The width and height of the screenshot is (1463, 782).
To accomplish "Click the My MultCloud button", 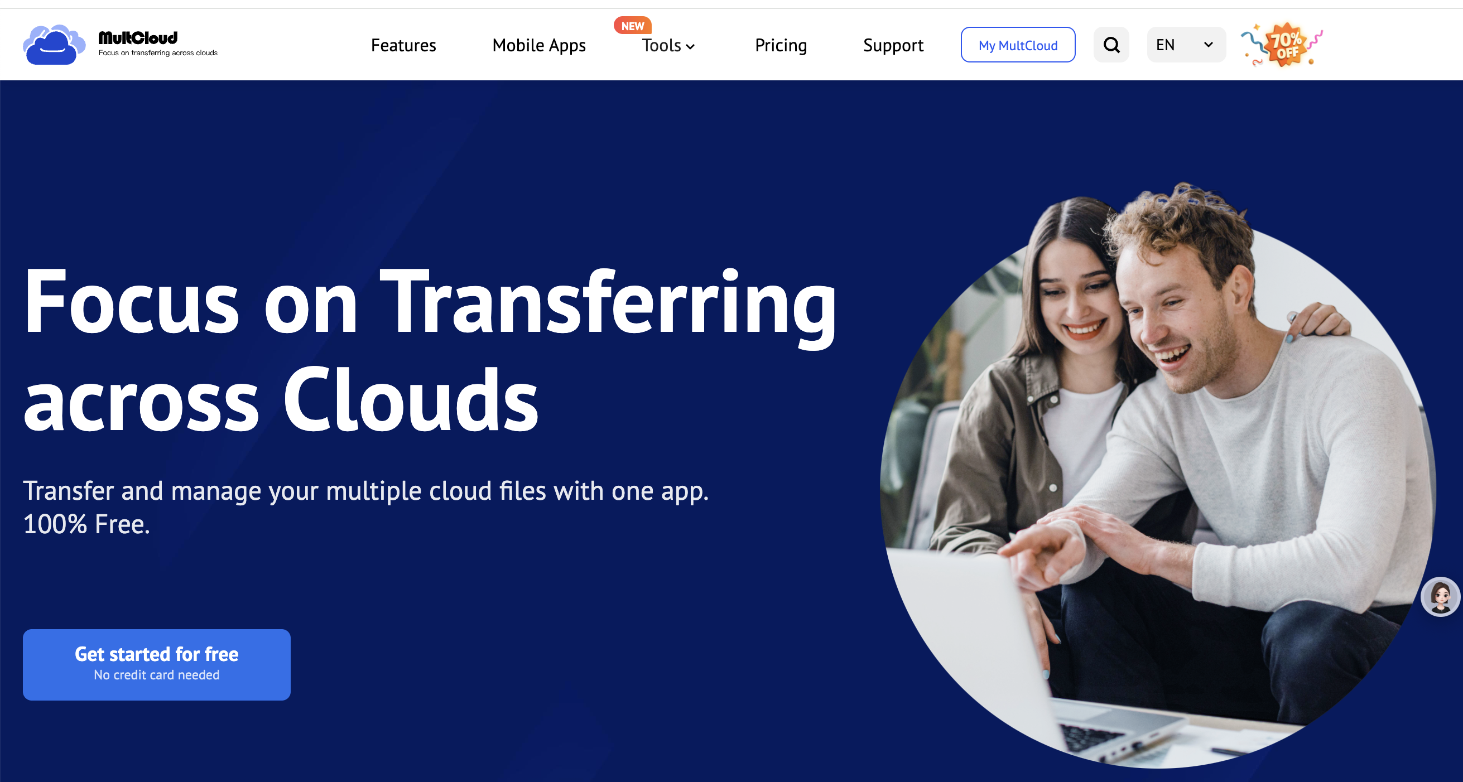I will click(1018, 45).
